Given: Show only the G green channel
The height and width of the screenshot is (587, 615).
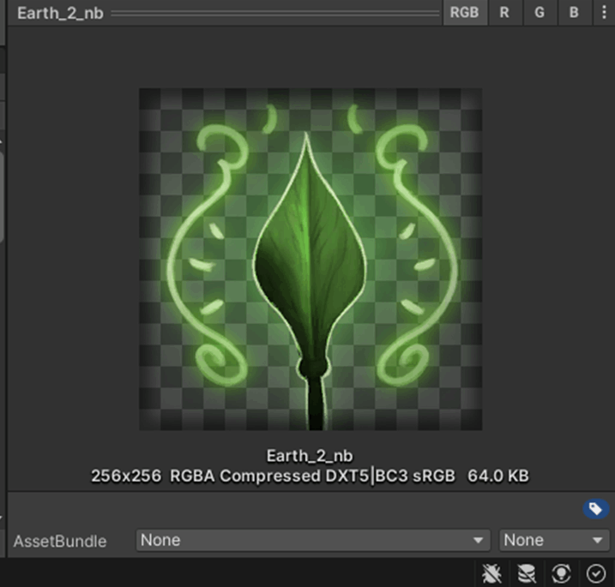Looking at the screenshot, I should pos(540,13).
